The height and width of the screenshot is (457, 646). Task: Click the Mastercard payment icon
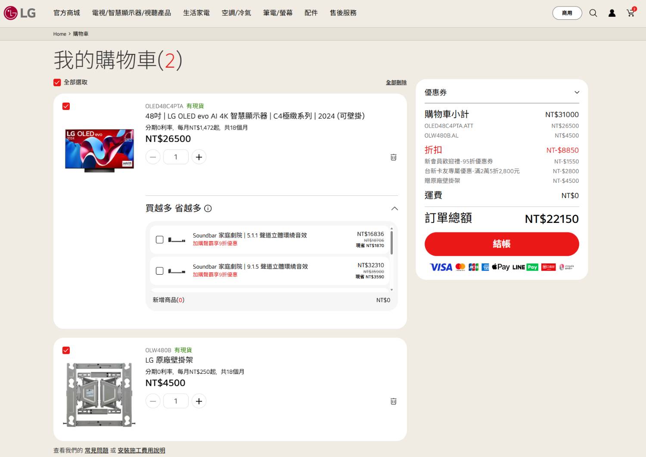click(460, 267)
